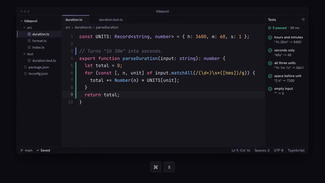Image resolution: width=325 pixels, height=183 pixels.
Task: Click the file icon beside duration.ts in the sidebar
Action: click(x=29, y=34)
